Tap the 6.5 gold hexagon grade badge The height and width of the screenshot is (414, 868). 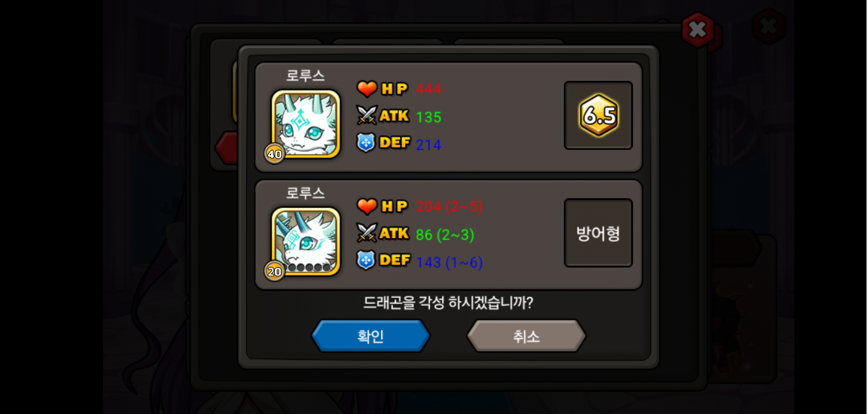598,115
